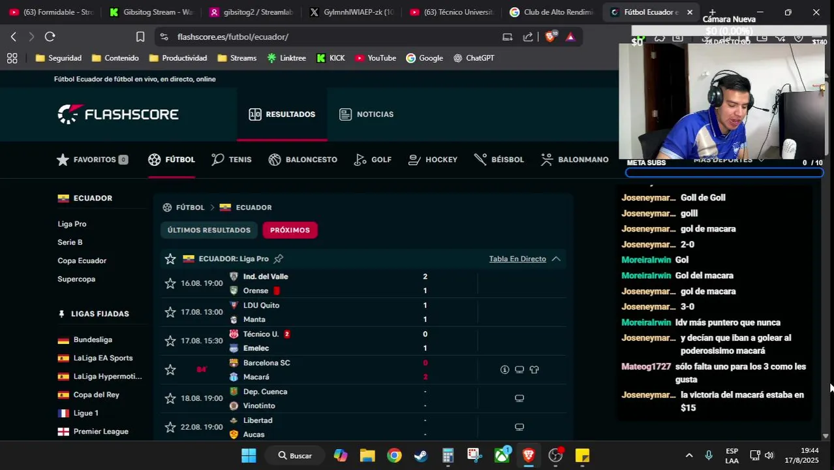Open Productividad bookmarks folder
The width and height of the screenshot is (834, 470).
(x=178, y=58)
